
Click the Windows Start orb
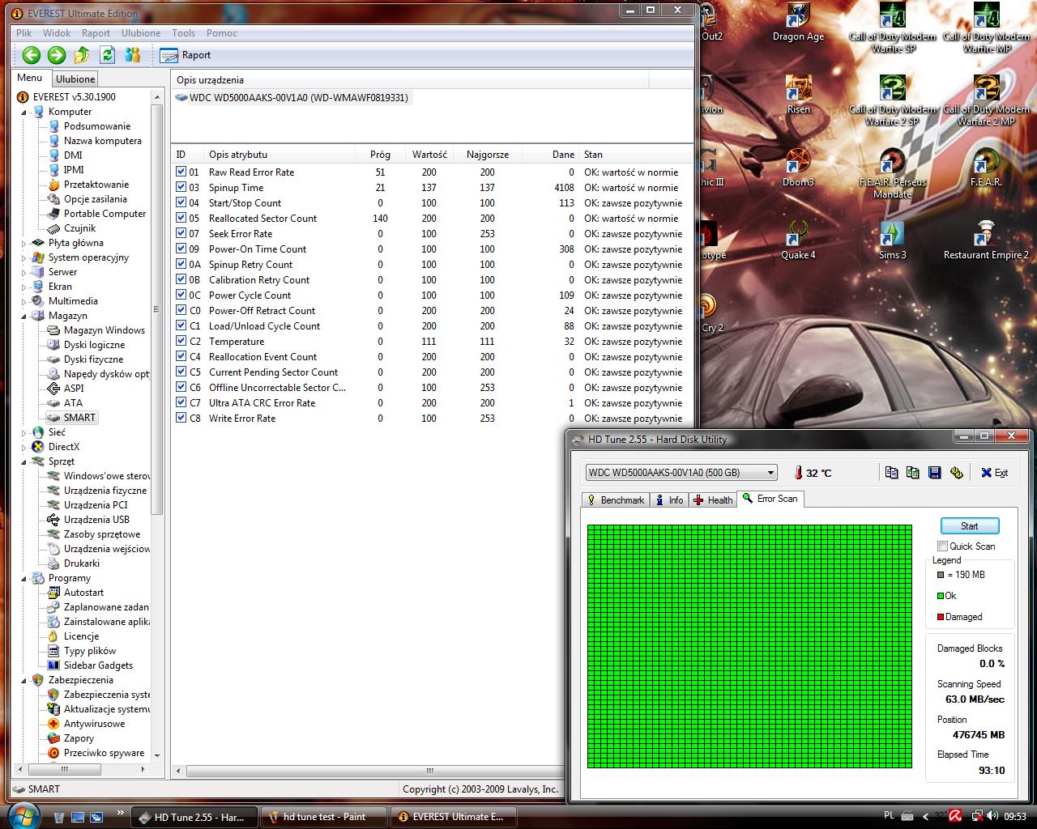pos(23,815)
